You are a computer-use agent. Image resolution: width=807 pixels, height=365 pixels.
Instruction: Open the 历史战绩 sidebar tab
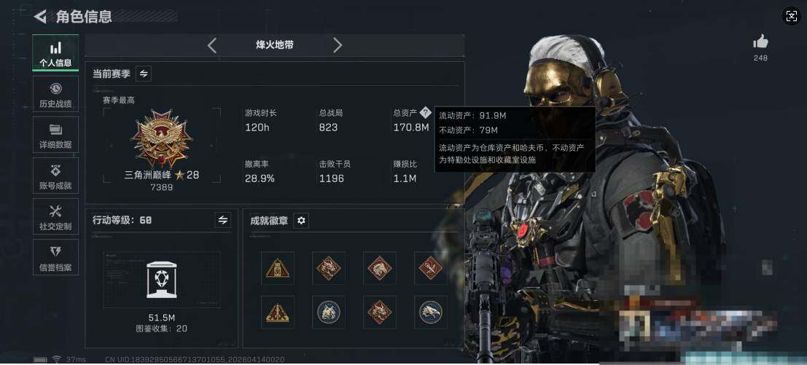[x=55, y=94]
